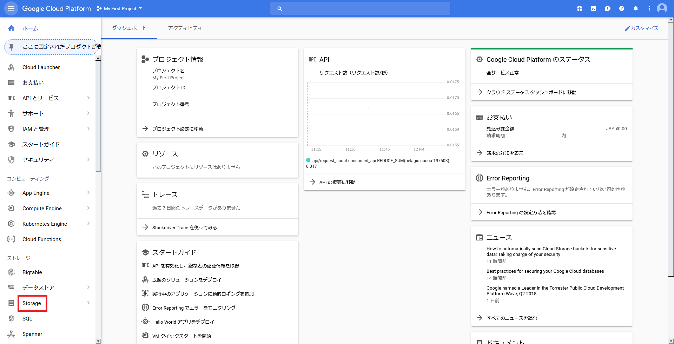Open the notifications bell

tap(636, 8)
